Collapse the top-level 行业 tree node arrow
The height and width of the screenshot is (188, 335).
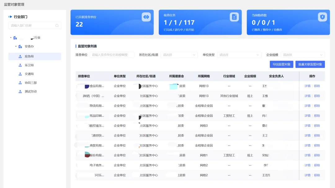click(11, 38)
